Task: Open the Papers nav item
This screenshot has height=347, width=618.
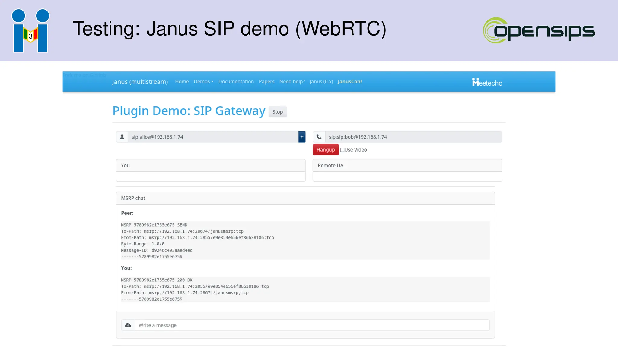Action: (266, 81)
